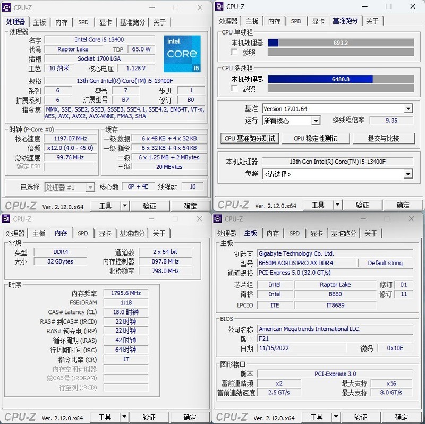Image resolution: width=425 pixels, height=424 pixels.
Task: Select 基准跑分 tab in the memory window
Action: (132, 233)
